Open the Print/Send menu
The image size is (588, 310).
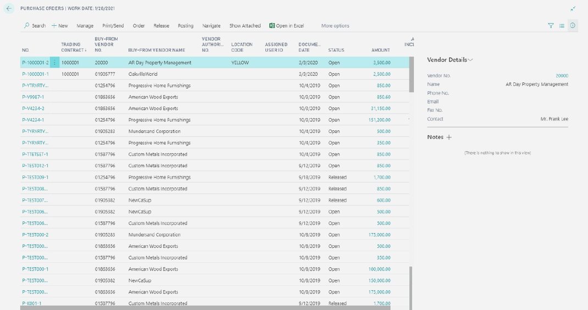[x=113, y=26]
